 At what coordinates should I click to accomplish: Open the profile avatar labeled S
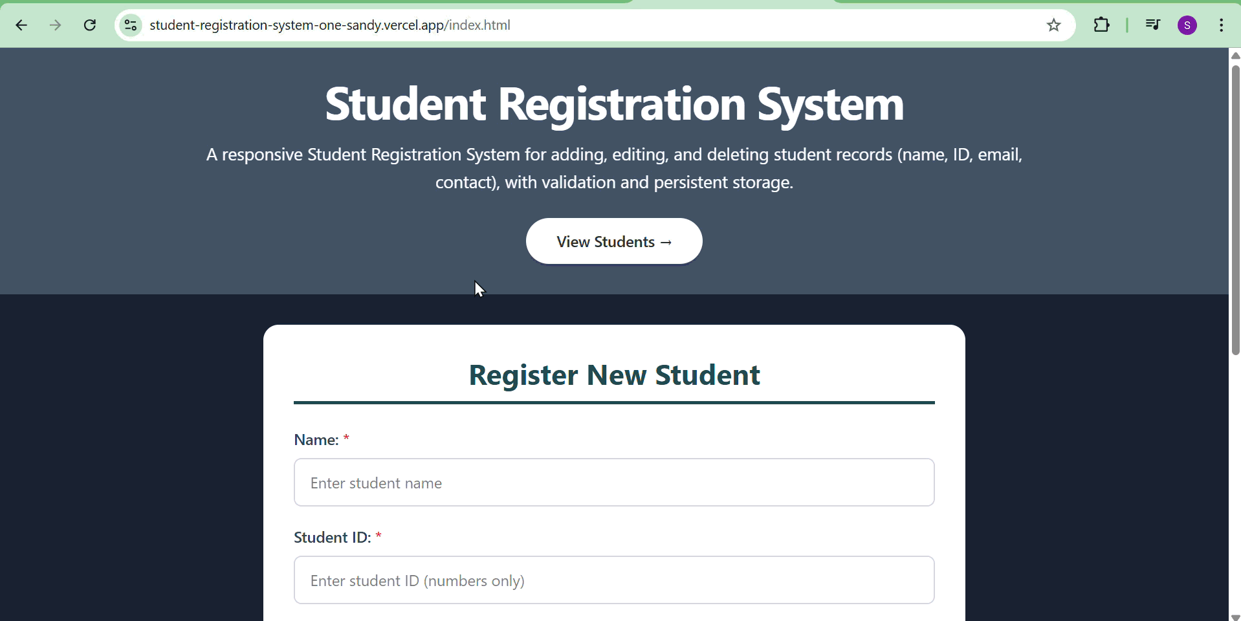coord(1188,25)
